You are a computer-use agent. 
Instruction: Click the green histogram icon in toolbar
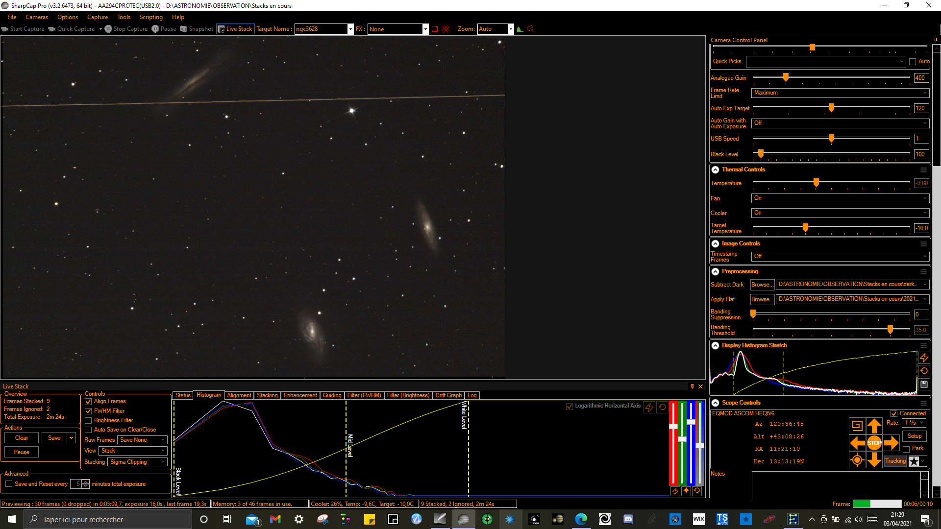click(520, 29)
